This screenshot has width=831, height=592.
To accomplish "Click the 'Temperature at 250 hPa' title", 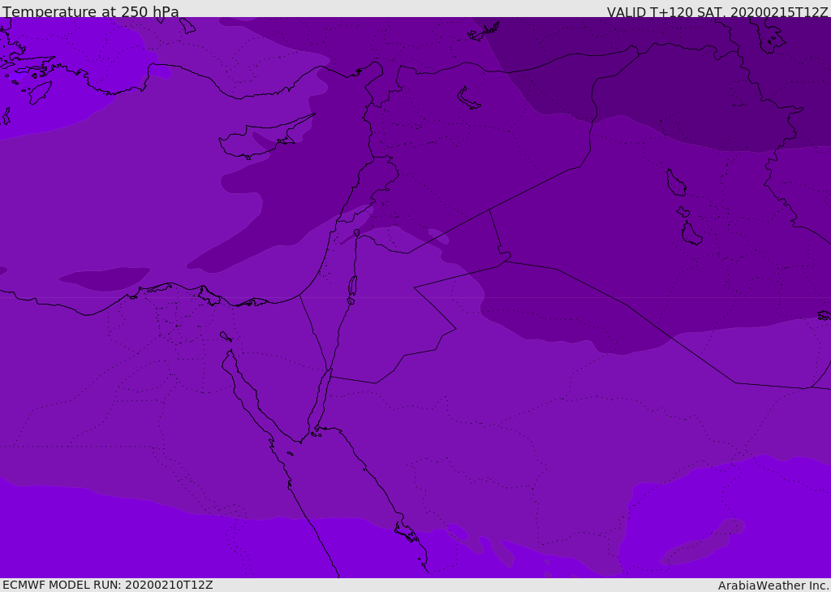I will point(91,11).
